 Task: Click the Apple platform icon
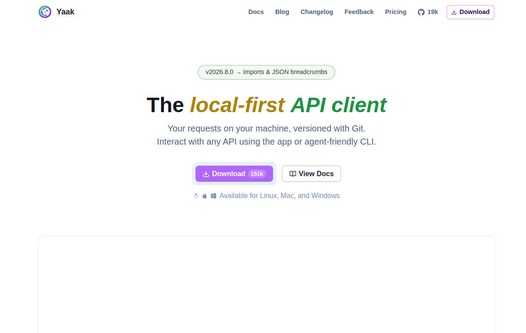point(205,196)
